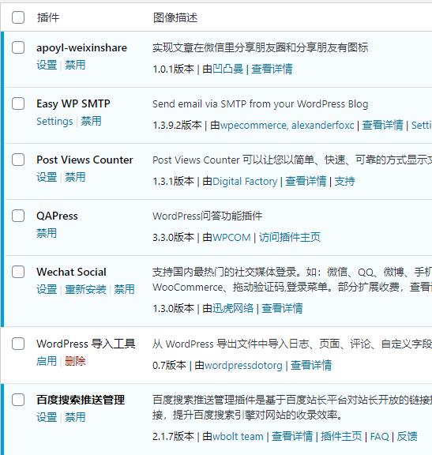Screen dimensions: 432x455
Task: View 查看详情 for Post Views Counter
Action: click(306, 182)
